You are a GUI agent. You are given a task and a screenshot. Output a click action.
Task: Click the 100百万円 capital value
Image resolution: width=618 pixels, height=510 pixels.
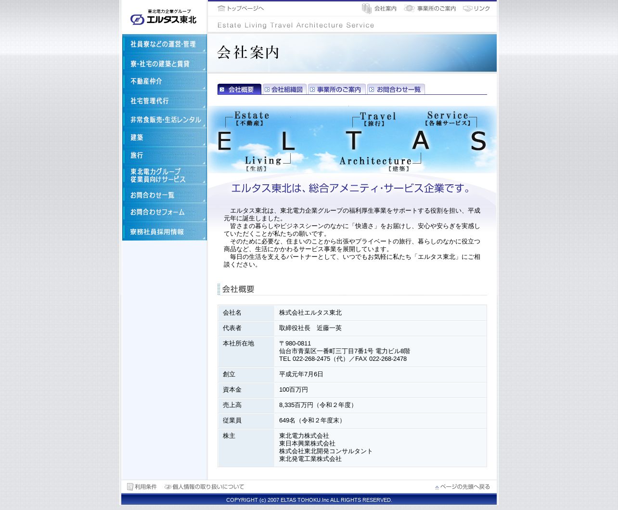pyautogui.click(x=294, y=390)
